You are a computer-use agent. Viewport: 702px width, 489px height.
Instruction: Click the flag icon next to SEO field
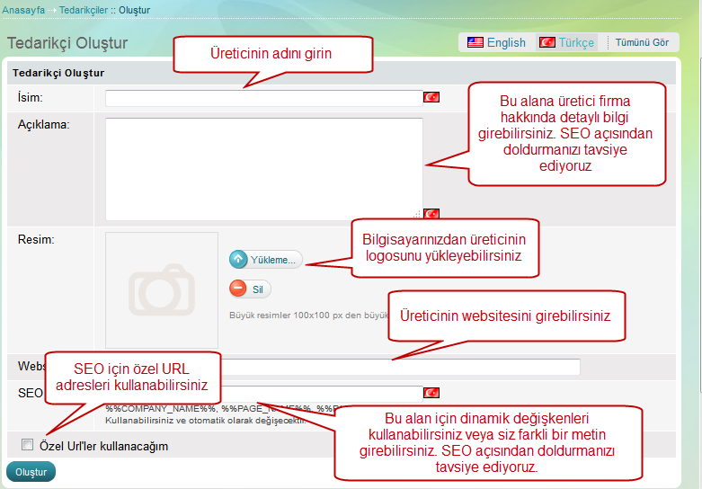click(431, 393)
